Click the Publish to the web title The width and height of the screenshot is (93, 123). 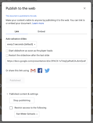(x=20, y=8)
